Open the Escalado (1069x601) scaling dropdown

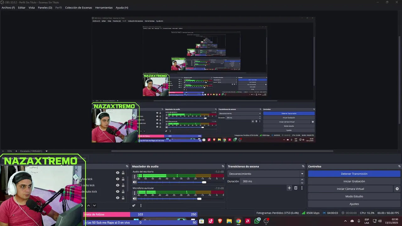[34, 151]
